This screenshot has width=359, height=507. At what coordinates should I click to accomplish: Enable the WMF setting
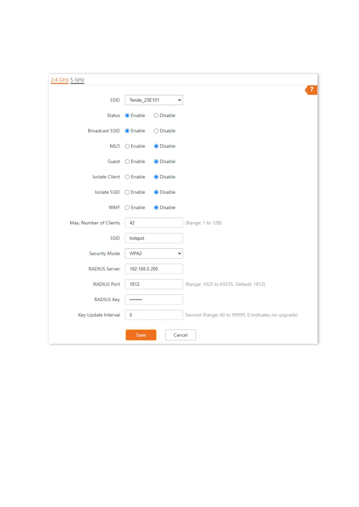(x=127, y=208)
